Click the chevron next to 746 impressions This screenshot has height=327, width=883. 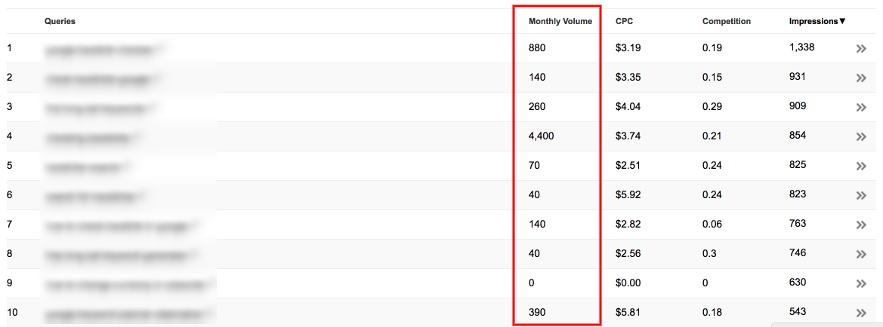coord(860,255)
